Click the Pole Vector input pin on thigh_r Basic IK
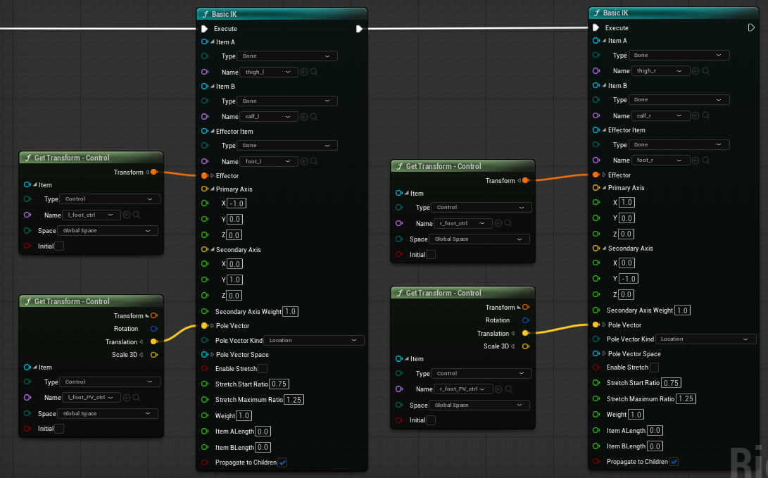This screenshot has height=478, width=768. (596, 325)
